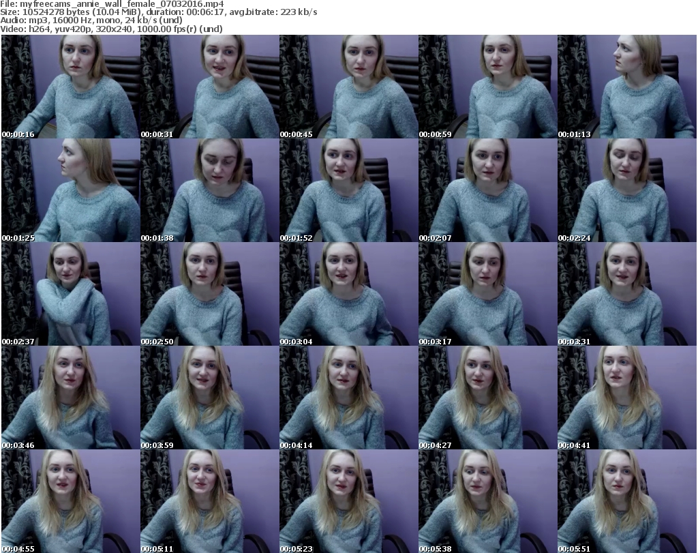698x553 pixels.
Task: Select the Size and duration info line
Action: click(158, 12)
